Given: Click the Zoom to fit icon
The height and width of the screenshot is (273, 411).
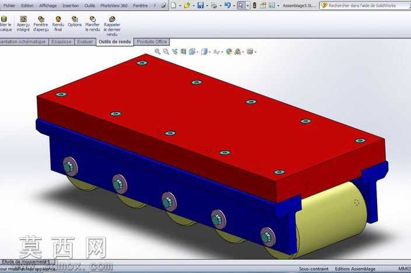Looking at the screenshot, I should pos(157,51).
